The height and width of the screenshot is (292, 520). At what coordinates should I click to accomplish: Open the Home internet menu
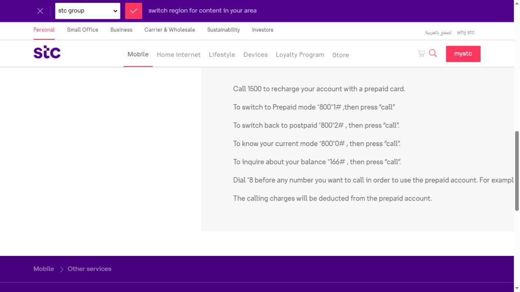pos(179,55)
